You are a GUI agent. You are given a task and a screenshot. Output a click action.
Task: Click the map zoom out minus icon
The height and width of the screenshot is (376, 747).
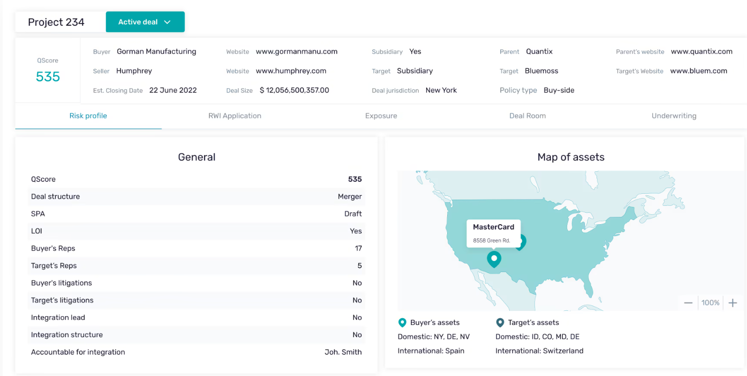click(688, 303)
